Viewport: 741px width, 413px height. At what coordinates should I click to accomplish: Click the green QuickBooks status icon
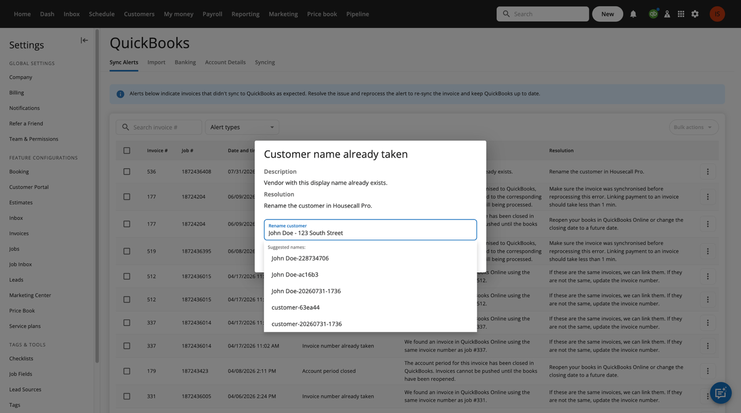point(653,14)
